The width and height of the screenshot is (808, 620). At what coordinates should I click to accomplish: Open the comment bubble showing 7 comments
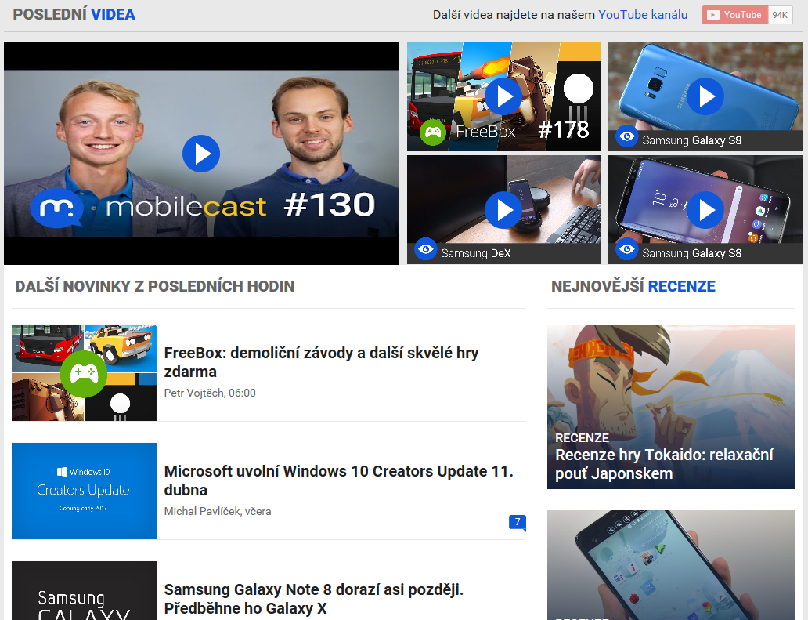point(517,522)
